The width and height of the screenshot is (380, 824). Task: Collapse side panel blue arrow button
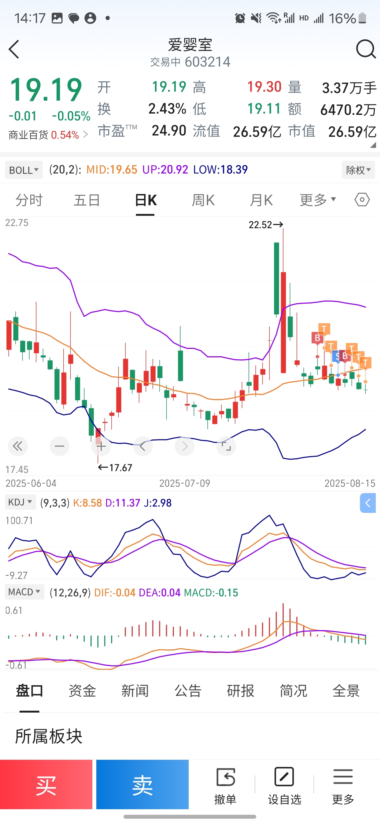(368, 503)
